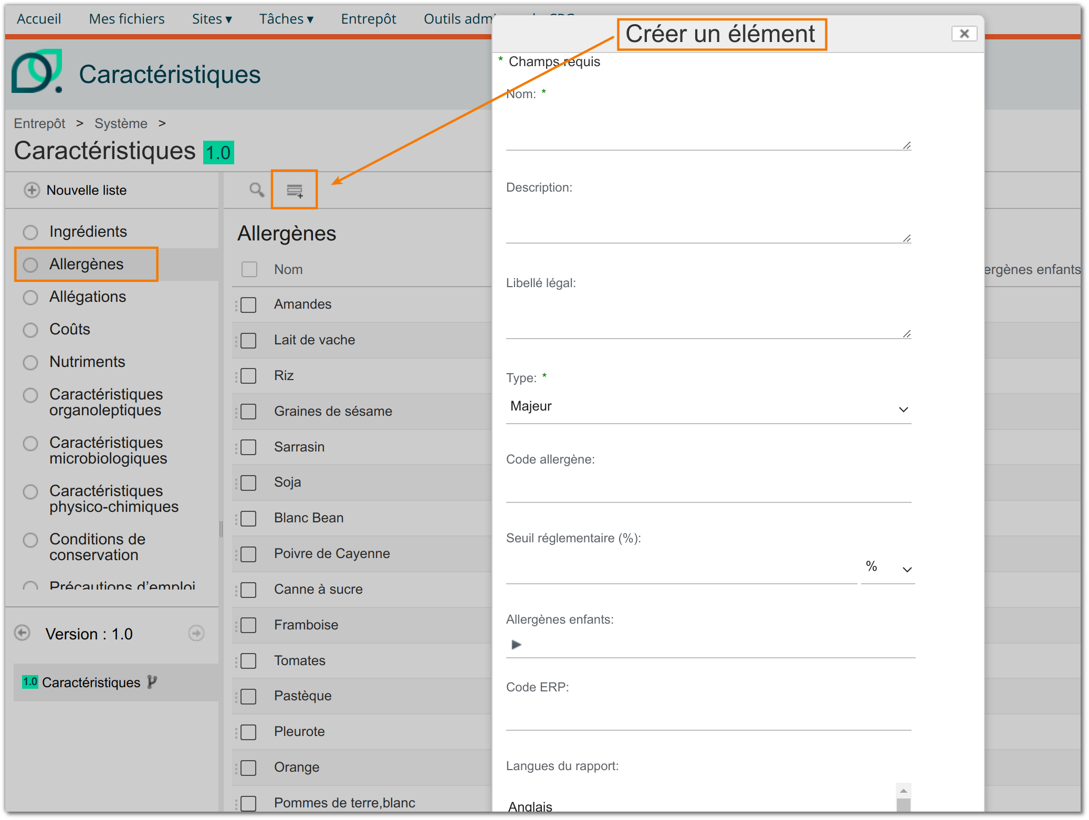This screenshot has width=1089, height=820.
Task: Expand the Allergènes enfants triangle
Action: pyautogui.click(x=516, y=644)
